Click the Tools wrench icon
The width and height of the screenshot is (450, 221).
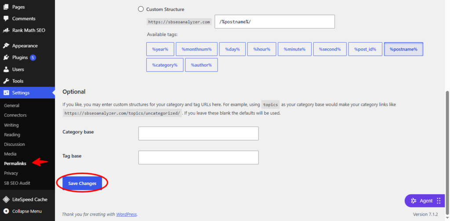point(6,81)
